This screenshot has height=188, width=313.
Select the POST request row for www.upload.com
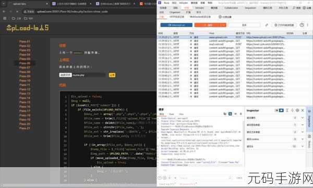(235, 37)
